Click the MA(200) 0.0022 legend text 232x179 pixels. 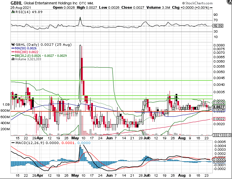click(26, 52)
